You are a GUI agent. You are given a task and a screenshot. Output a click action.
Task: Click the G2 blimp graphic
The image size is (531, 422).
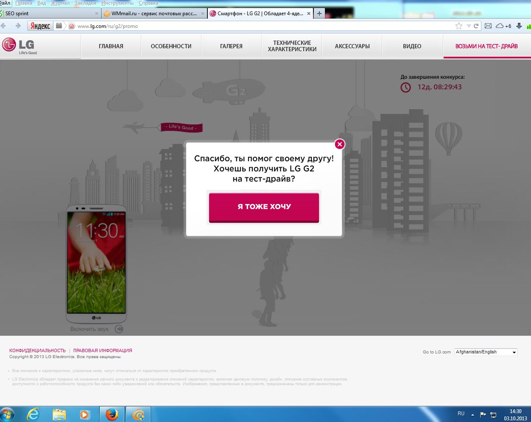pyautogui.click(x=229, y=91)
